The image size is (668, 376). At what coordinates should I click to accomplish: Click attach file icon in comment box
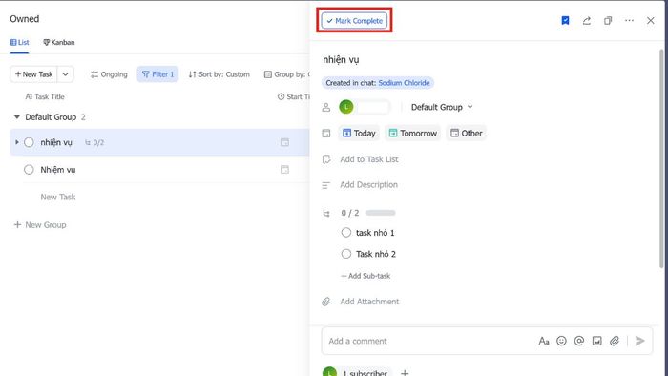click(x=615, y=341)
